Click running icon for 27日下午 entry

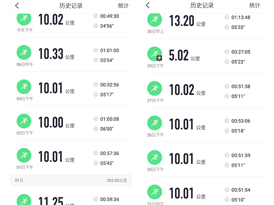(155, 88)
